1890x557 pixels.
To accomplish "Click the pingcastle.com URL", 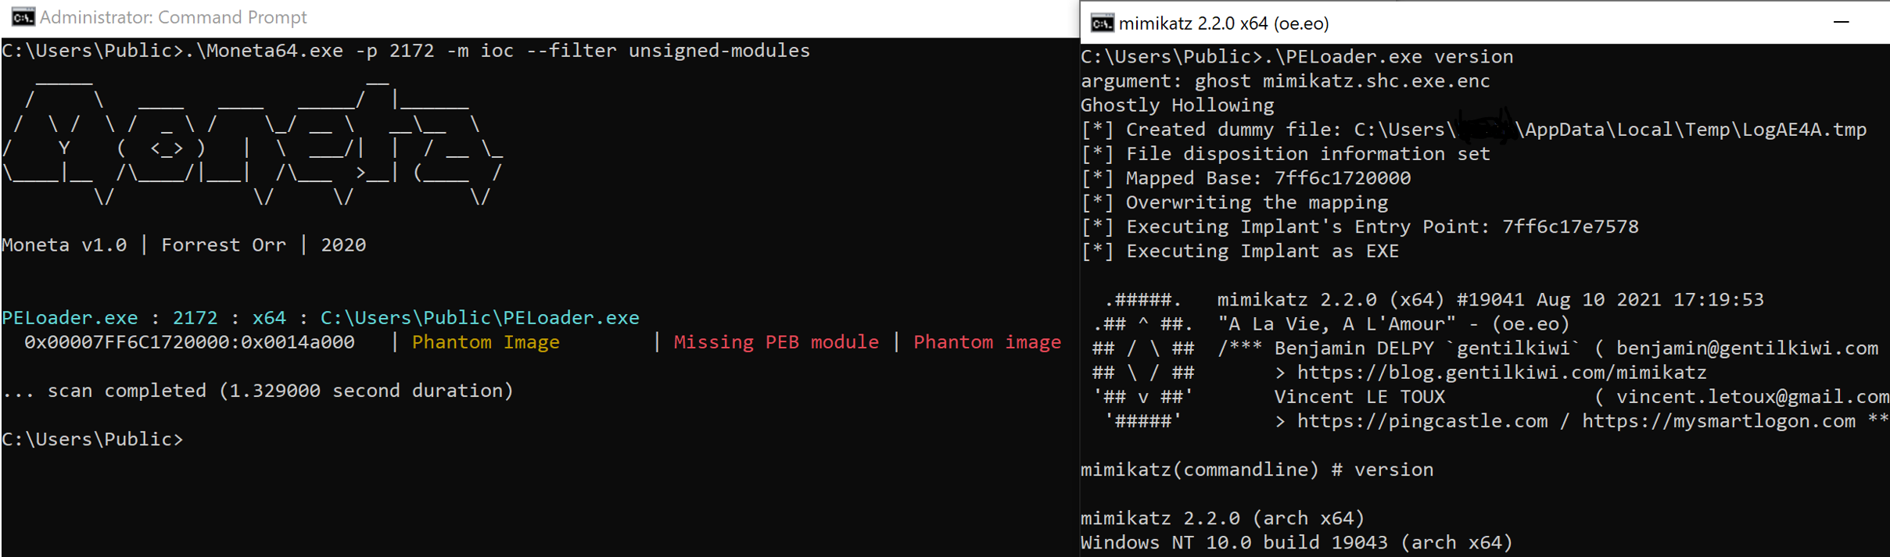I will coord(1422,421).
